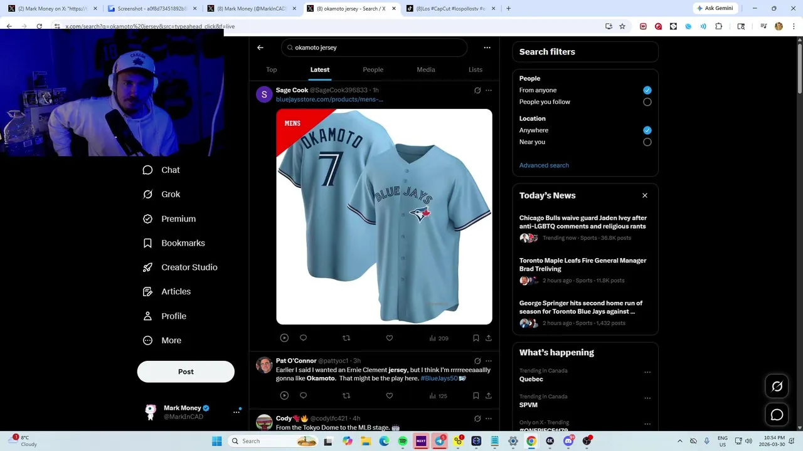Switch to the Media search tab

tap(426, 70)
